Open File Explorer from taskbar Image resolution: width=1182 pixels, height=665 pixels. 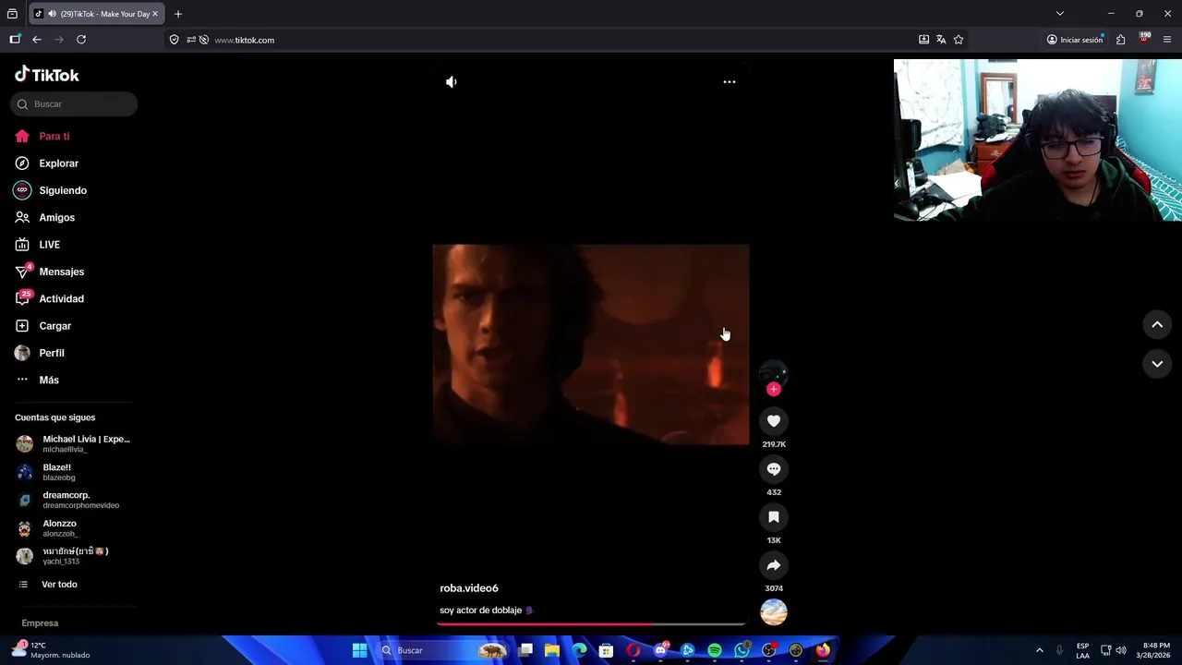click(552, 650)
